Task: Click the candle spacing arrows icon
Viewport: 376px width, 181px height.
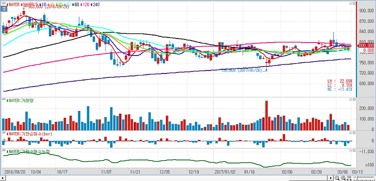Action: (x=349, y=178)
